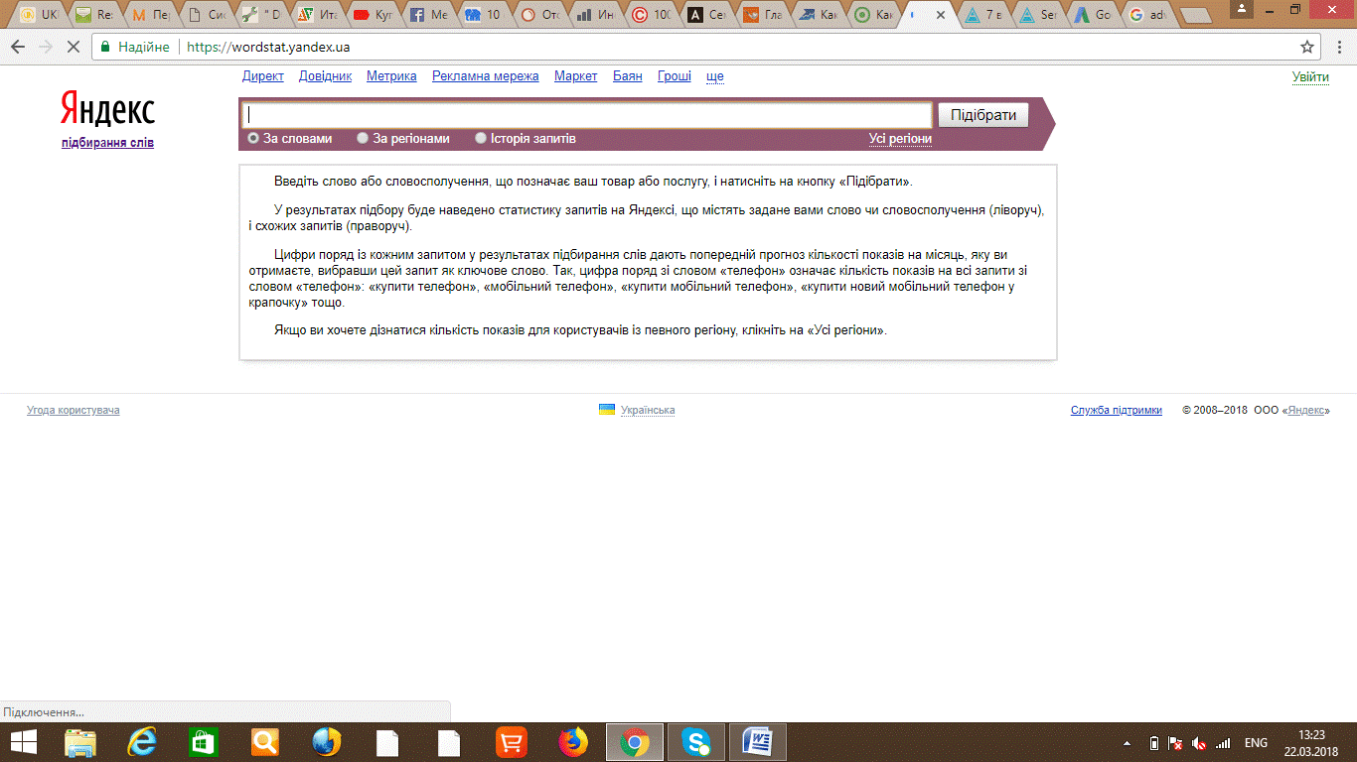Image resolution: width=1357 pixels, height=762 pixels.
Task: Click the ENG input language indicator
Action: click(1256, 743)
